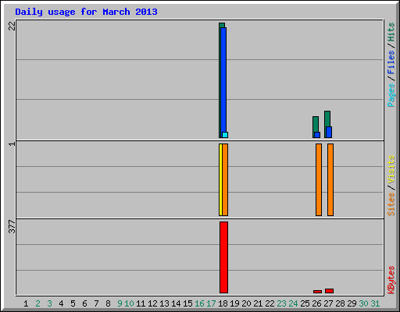Click the green Hits bar for day 26

316,124
